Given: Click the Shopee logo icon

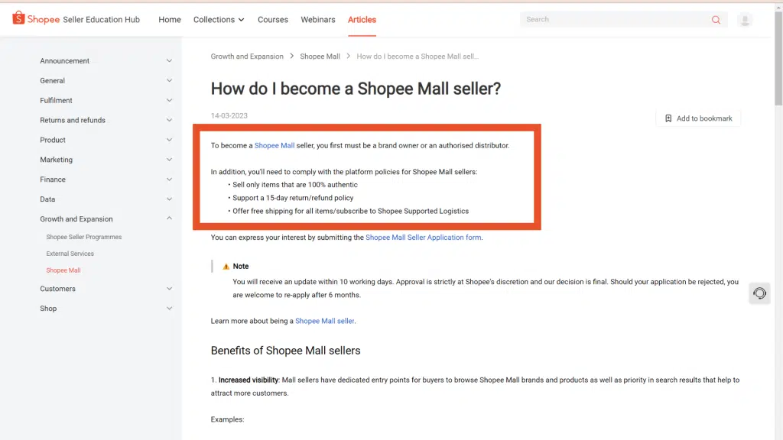Looking at the screenshot, I should point(18,18).
